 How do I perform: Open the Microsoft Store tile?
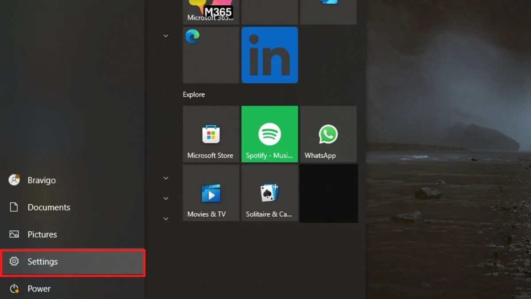[211, 134]
